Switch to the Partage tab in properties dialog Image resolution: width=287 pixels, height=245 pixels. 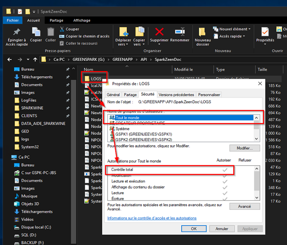pos(130,95)
